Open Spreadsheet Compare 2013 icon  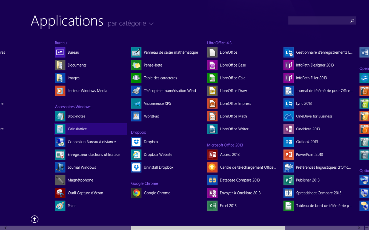click(x=288, y=193)
